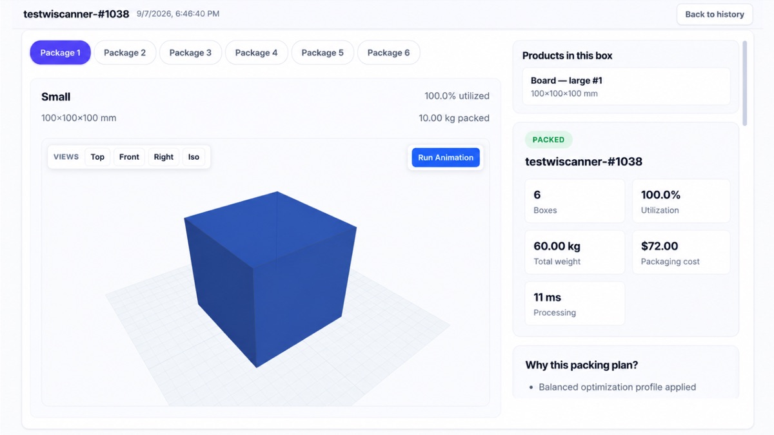Click the 11 ms Processing card

pyautogui.click(x=575, y=304)
